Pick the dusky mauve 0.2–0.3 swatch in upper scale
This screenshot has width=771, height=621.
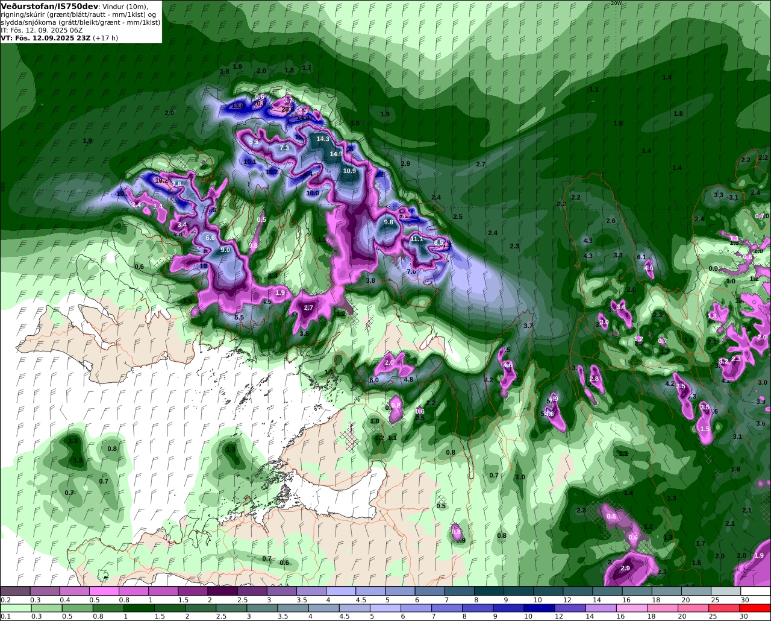pyautogui.click(x=15, y=591)
